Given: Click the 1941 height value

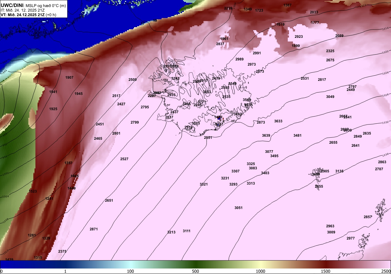Looking at the screenshot, I should coord(53,92).
